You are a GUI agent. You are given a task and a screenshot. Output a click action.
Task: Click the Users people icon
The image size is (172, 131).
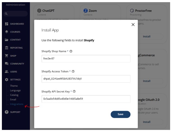pos(6,72)
